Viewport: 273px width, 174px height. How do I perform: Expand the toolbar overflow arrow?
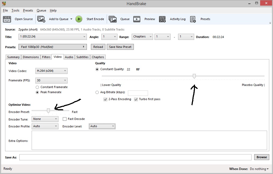(270, 23)
